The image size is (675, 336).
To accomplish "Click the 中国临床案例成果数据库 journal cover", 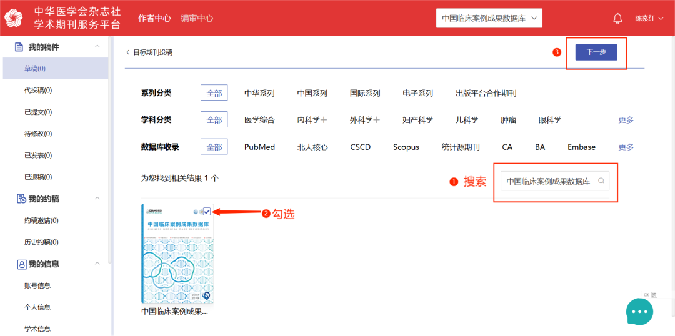I will tap(177, 254).
